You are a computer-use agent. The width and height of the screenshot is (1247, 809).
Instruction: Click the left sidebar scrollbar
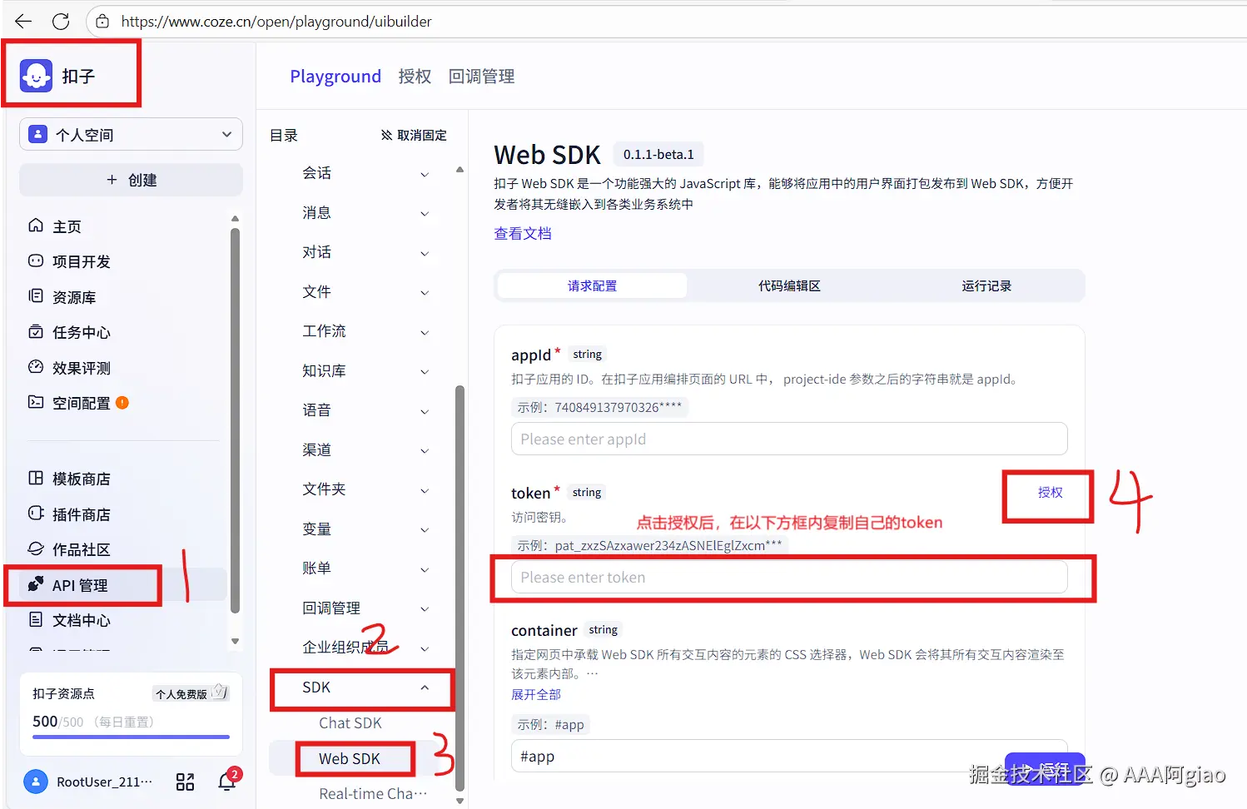[x=235, y=419]
